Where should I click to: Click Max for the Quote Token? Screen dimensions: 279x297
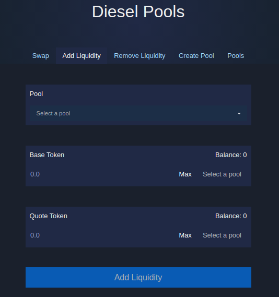(185, 235)
